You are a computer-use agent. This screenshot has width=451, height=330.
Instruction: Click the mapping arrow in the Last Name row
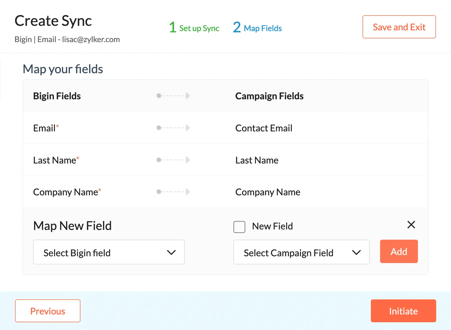point(173,160)
